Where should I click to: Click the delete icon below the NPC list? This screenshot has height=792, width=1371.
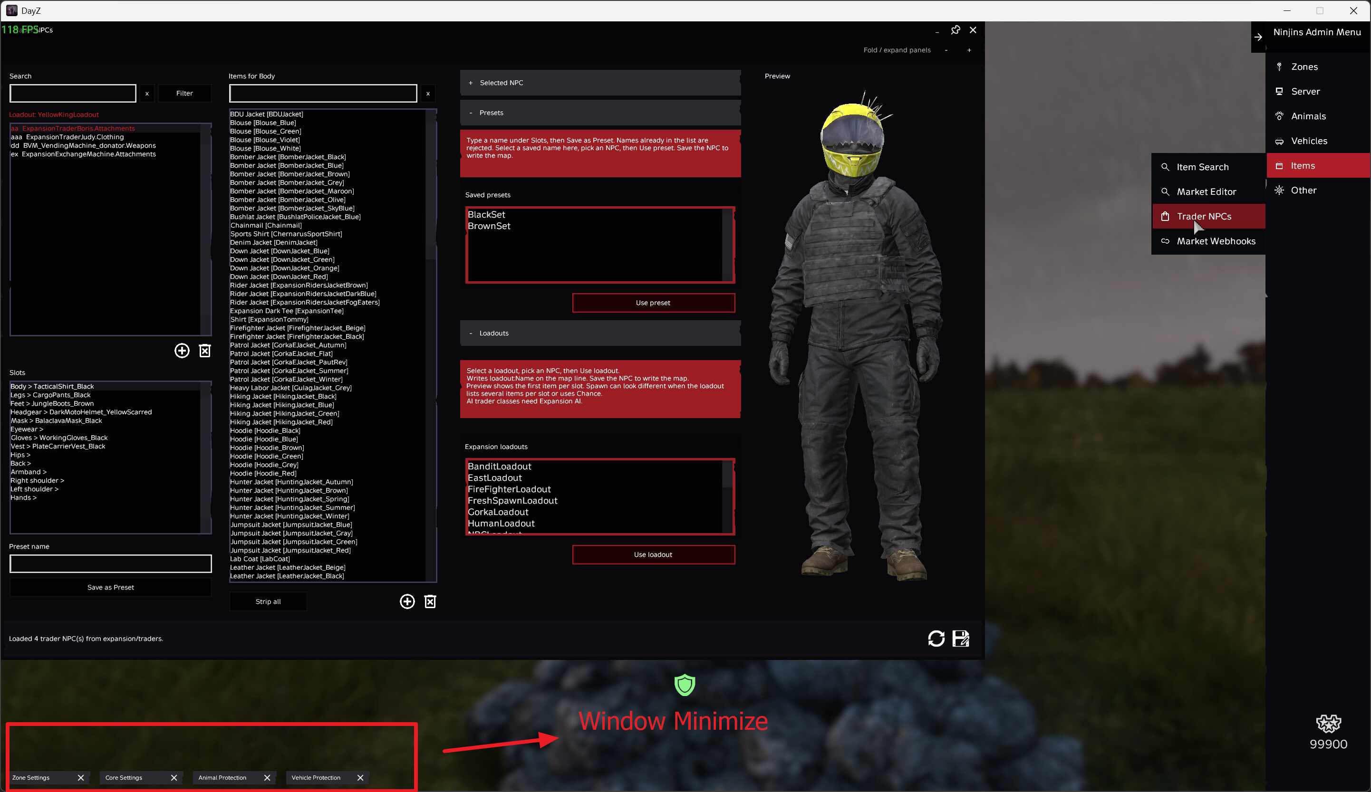tap(204, 351)
